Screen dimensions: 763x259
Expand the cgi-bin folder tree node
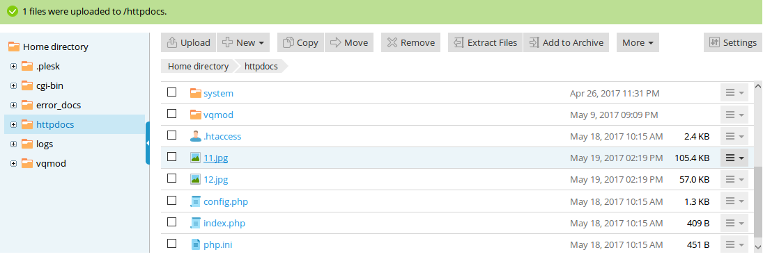tap(14, 86)
